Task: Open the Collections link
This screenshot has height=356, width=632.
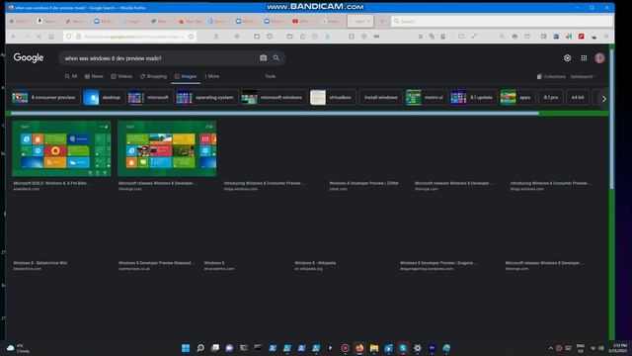Action: 551,77
